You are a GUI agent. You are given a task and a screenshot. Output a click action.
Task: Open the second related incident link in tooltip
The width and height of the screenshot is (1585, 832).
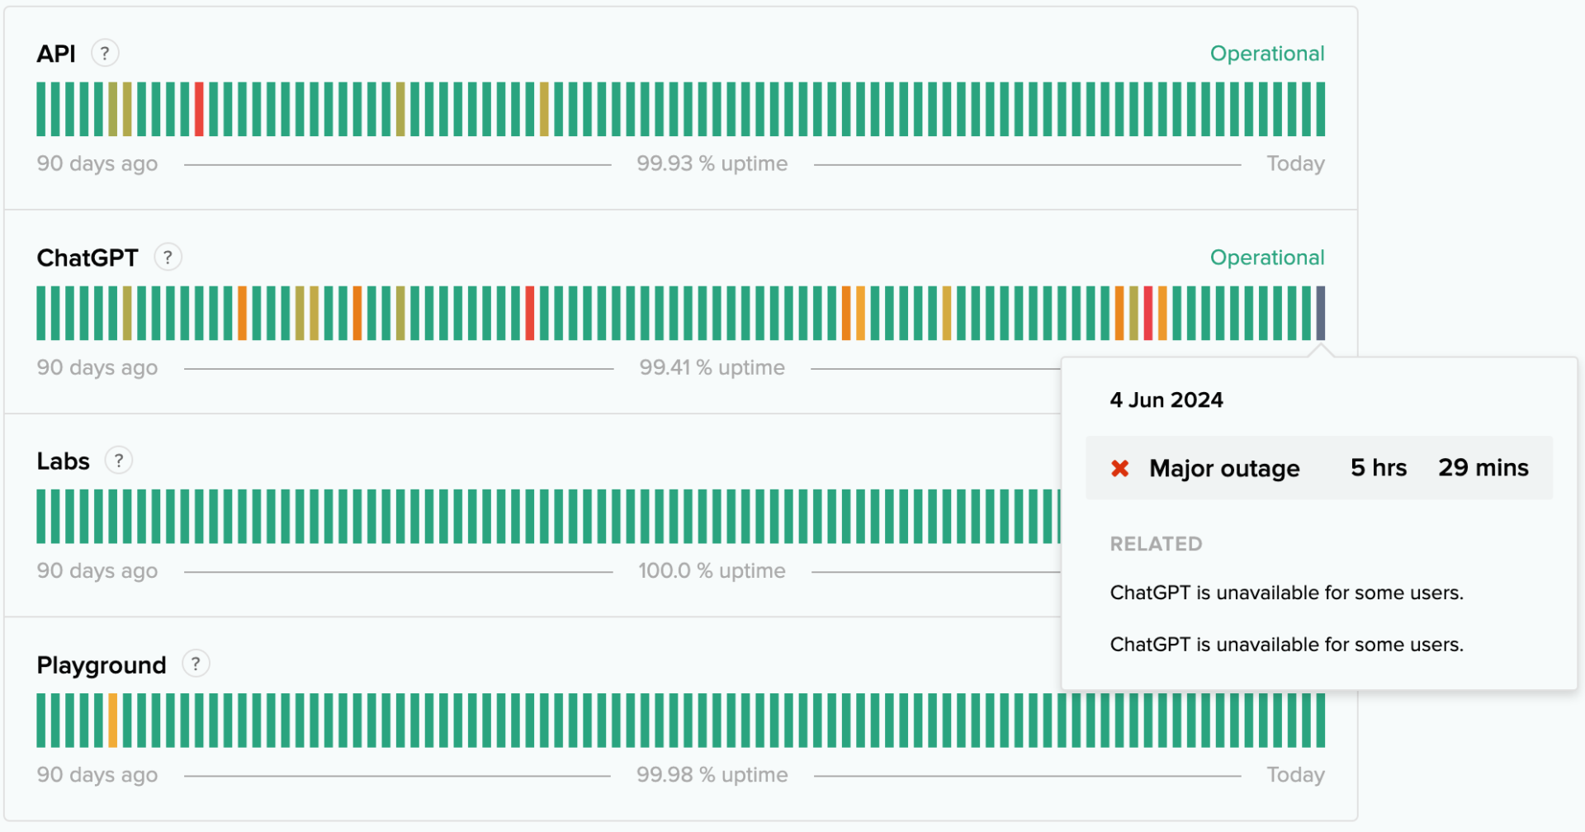click(x=1286, y=645)
